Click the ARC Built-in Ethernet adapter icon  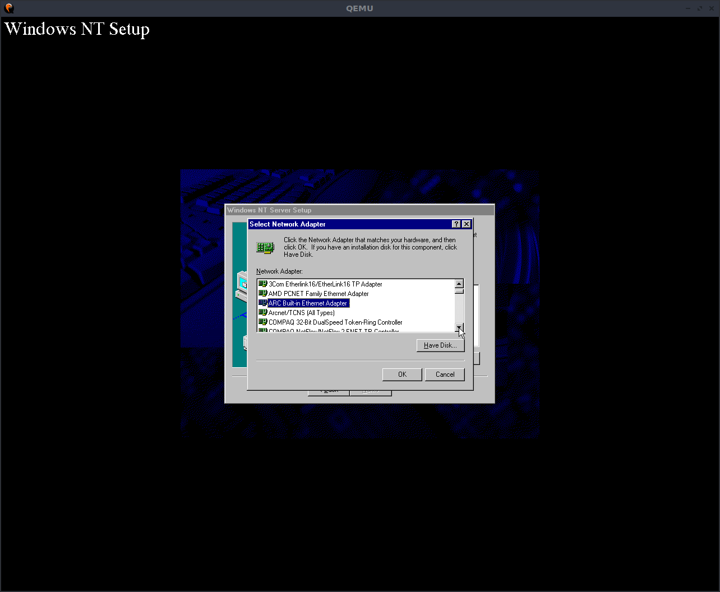[x=262, y=303]
